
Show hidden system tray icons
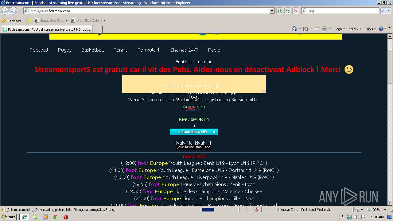point(343,217)
